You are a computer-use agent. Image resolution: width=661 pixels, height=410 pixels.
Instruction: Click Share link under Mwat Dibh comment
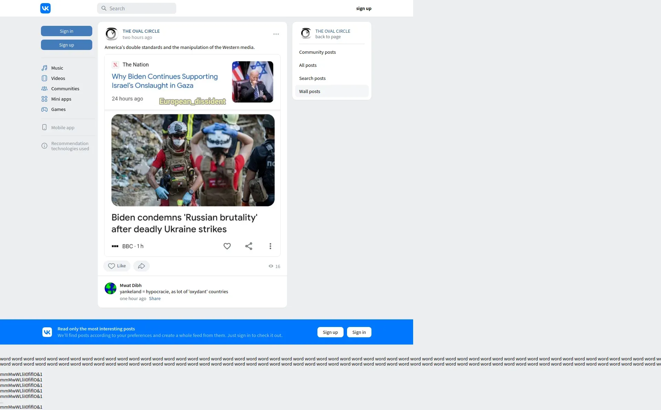coord(155,298)
